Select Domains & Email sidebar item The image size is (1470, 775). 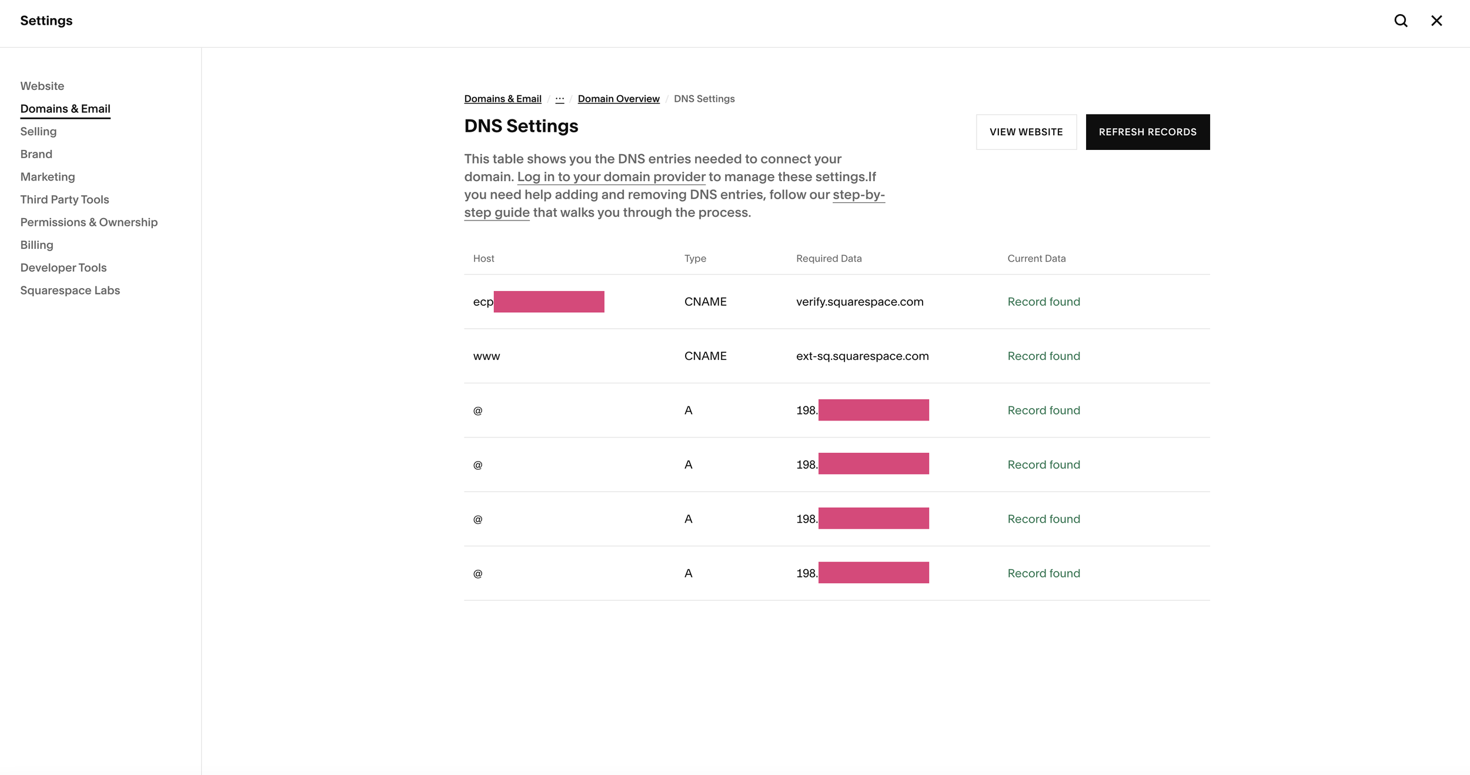tap(65, 109)
